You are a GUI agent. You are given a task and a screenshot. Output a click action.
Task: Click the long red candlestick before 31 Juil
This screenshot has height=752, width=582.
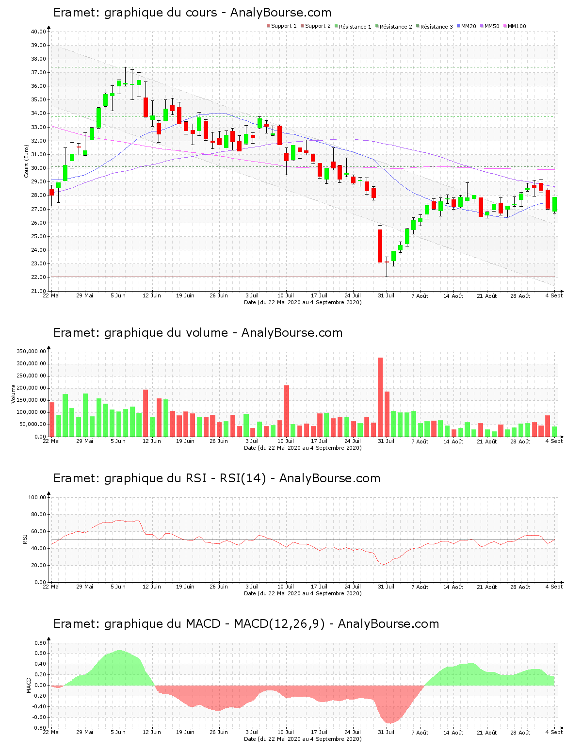380,246
